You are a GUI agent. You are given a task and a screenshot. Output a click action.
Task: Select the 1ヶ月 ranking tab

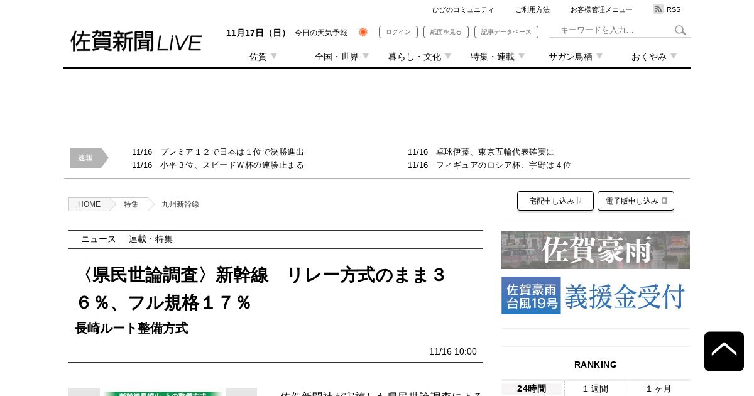pos(658,388)
